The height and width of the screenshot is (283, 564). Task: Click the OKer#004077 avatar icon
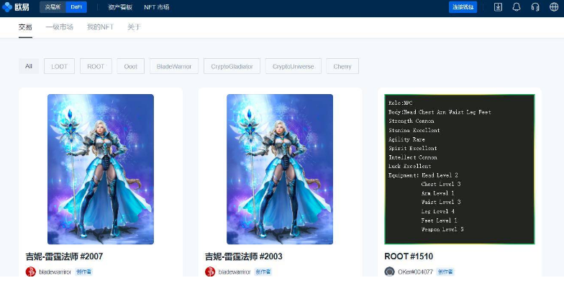(x=390, y=272)
